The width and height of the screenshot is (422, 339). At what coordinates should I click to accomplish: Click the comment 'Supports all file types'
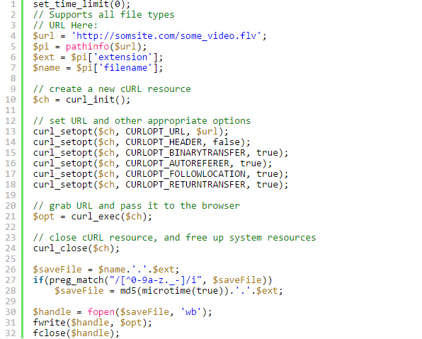pos(111,15)
